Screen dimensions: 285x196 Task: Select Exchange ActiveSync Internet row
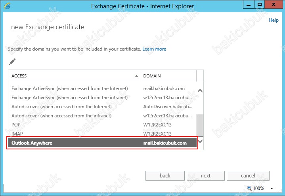click(x=102, y=89)
